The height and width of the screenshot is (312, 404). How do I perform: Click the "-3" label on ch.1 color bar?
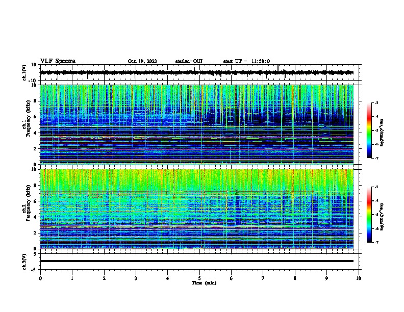376,102
